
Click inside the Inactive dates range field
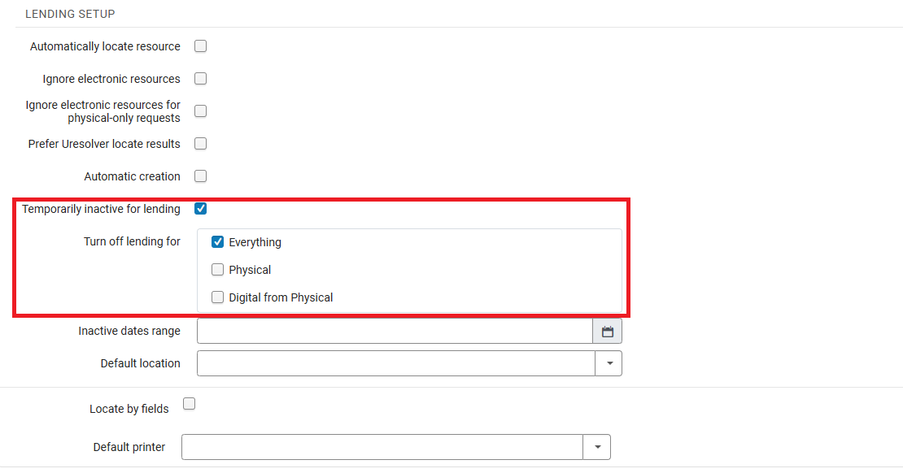pos(395,332)
